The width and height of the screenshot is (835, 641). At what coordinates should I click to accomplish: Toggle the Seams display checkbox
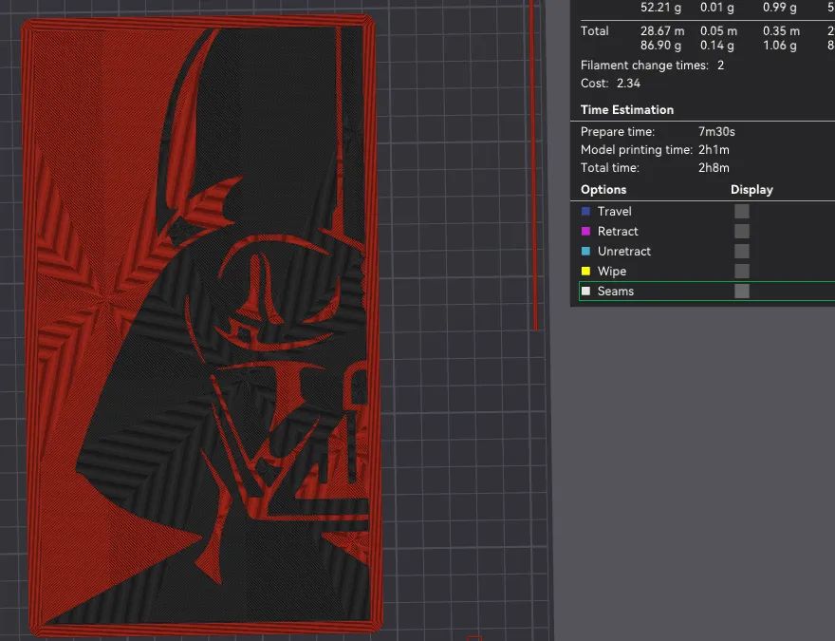[x=741, y=291]
